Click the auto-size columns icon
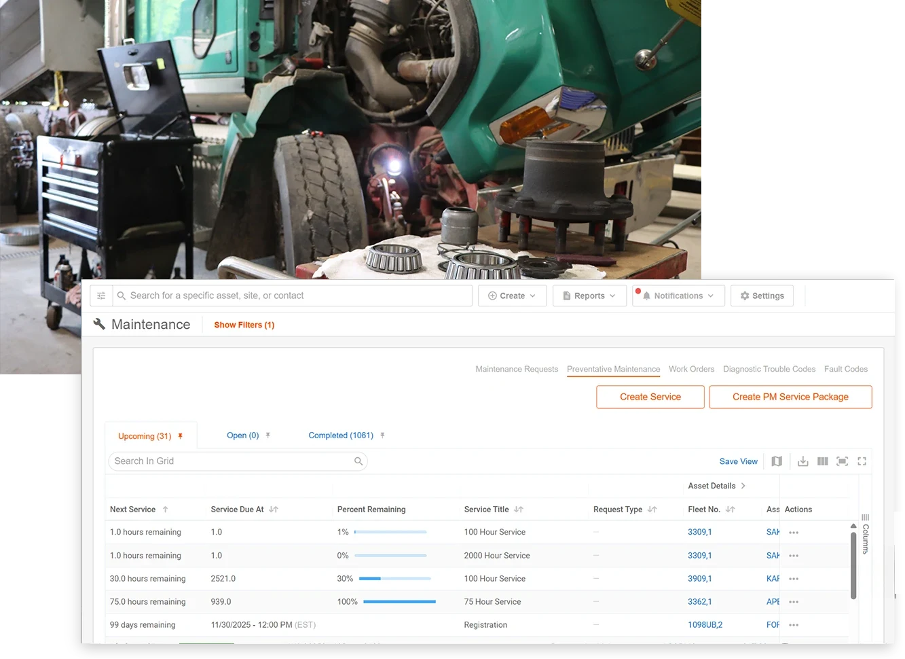Viewport: 905px width, 659px height. click(x=842, y=461)
